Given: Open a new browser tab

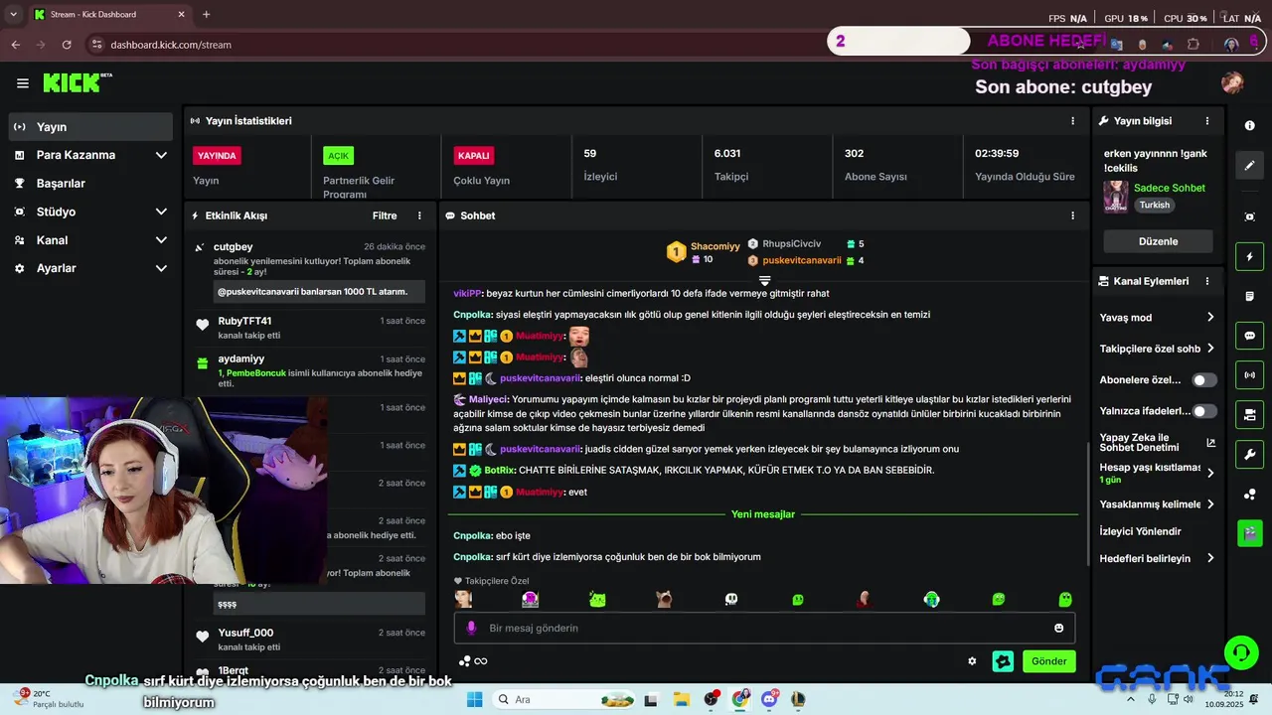Looking at the screenshot, I should click(x=206, y=15).
